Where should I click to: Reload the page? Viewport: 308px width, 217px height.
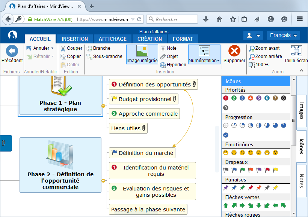pos(139,19)
